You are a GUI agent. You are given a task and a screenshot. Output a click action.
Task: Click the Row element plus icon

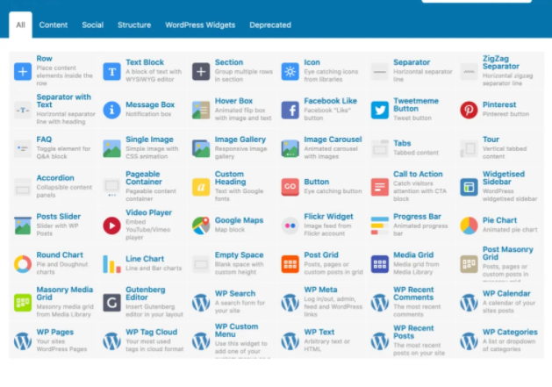click(23, 71)
